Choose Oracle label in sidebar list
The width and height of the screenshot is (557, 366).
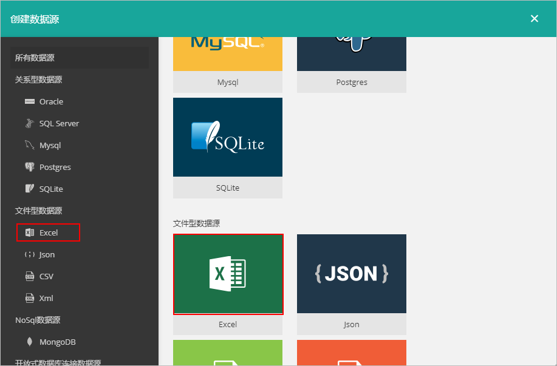point(51,101)
